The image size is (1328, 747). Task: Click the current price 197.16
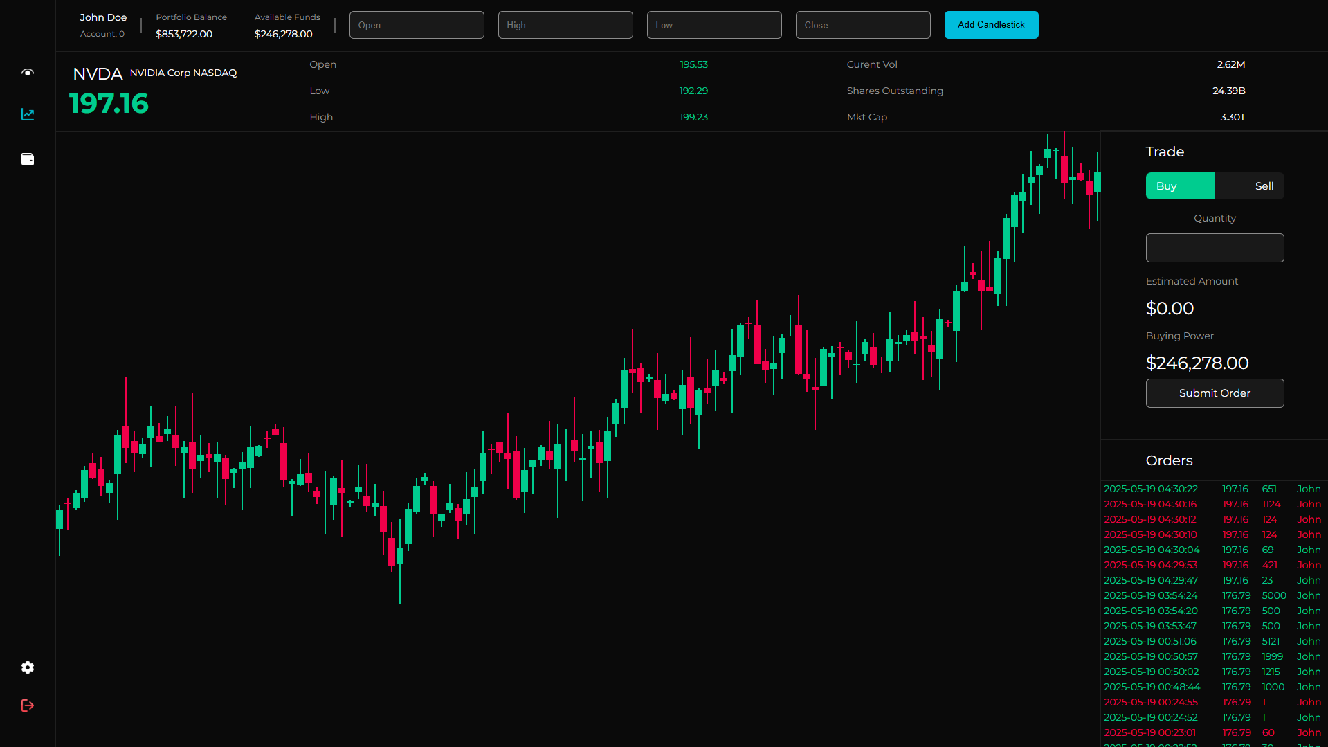[109, 104]
